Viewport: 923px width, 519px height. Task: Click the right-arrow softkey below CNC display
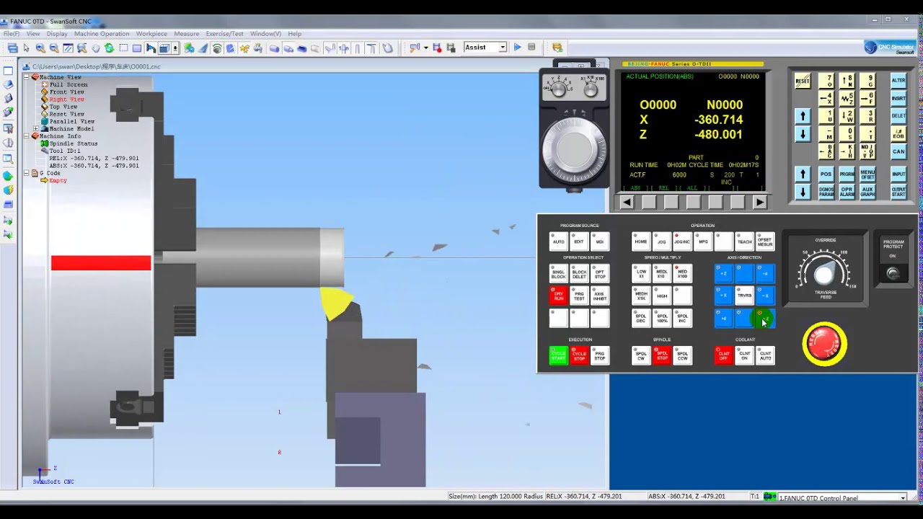pyautogui.click(x=759, y=203)
